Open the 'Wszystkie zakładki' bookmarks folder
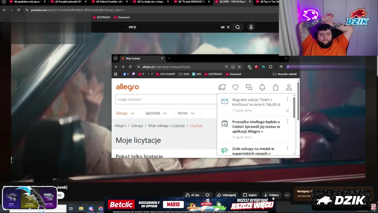Screen dimensions: 378x213 coord(285,74)
